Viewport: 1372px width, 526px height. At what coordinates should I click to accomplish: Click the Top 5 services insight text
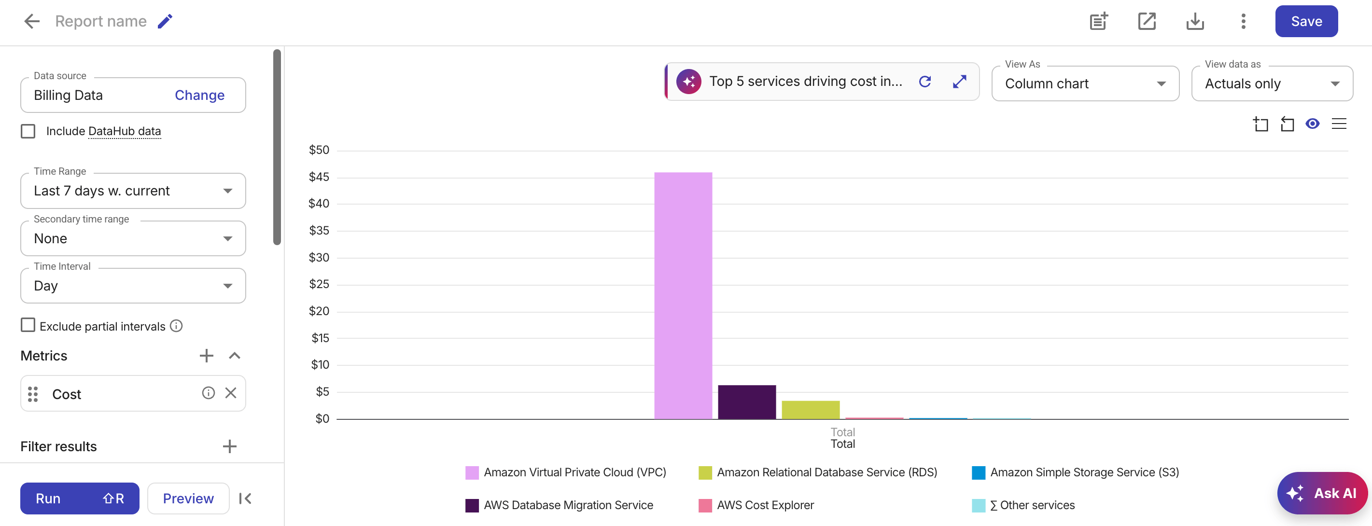point(806,82)
